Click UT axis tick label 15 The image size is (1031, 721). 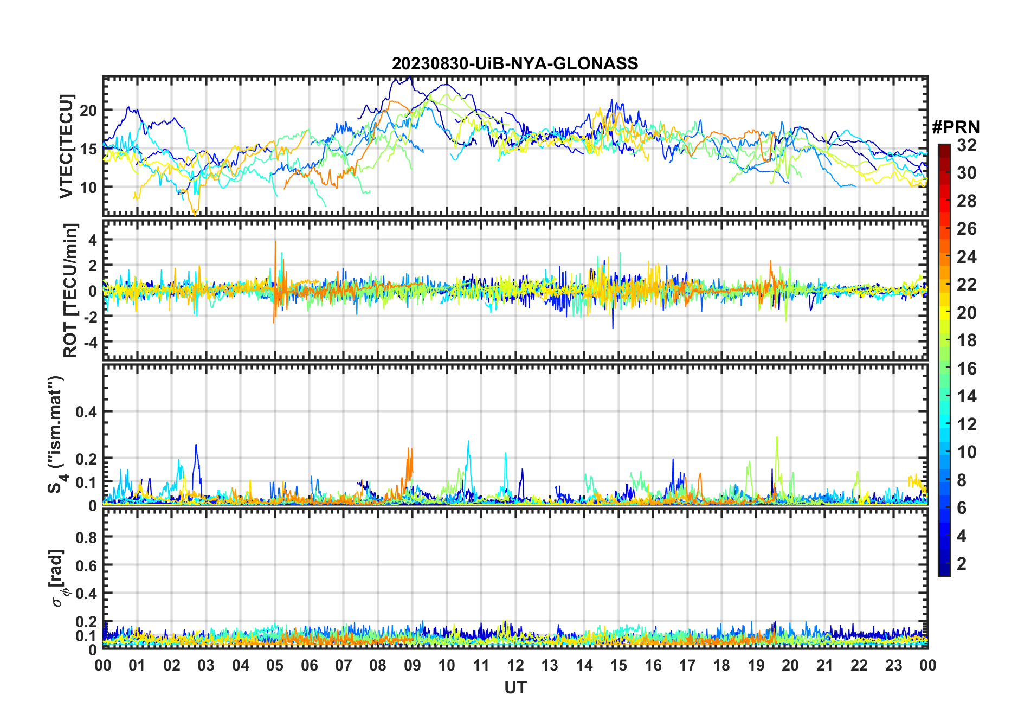click(618, 666)
